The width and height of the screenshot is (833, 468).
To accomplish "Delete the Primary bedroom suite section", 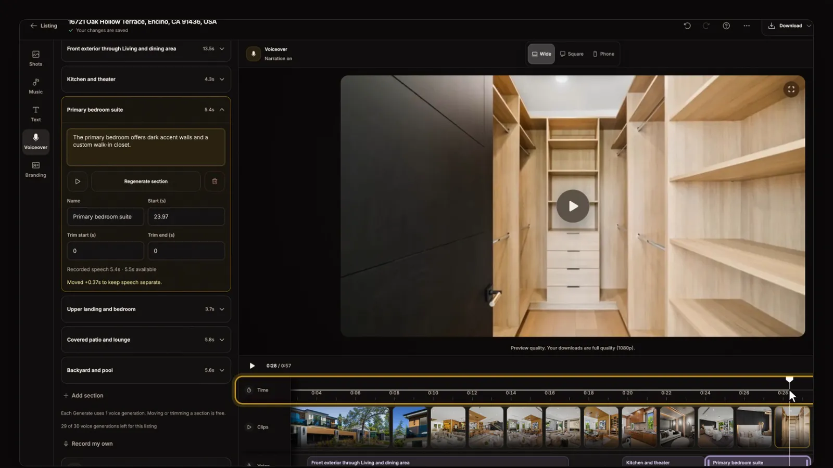I will 214,181.
